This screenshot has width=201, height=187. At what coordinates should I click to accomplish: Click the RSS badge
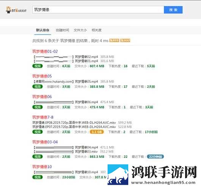pos(114,40)
